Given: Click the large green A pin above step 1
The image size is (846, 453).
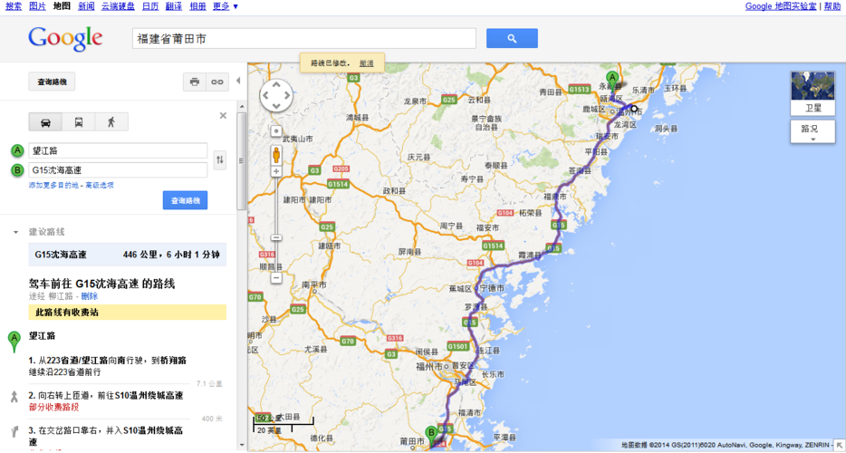Looking at the screenshot, I should pos(14,342).
